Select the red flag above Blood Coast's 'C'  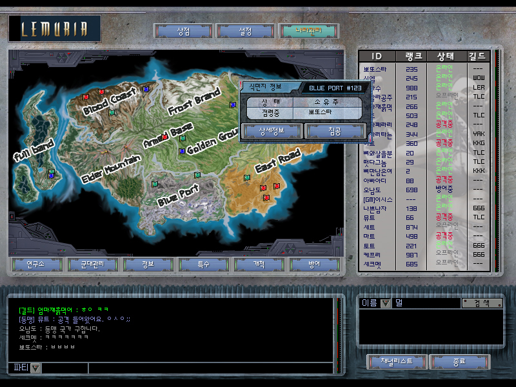coord(101,92)
